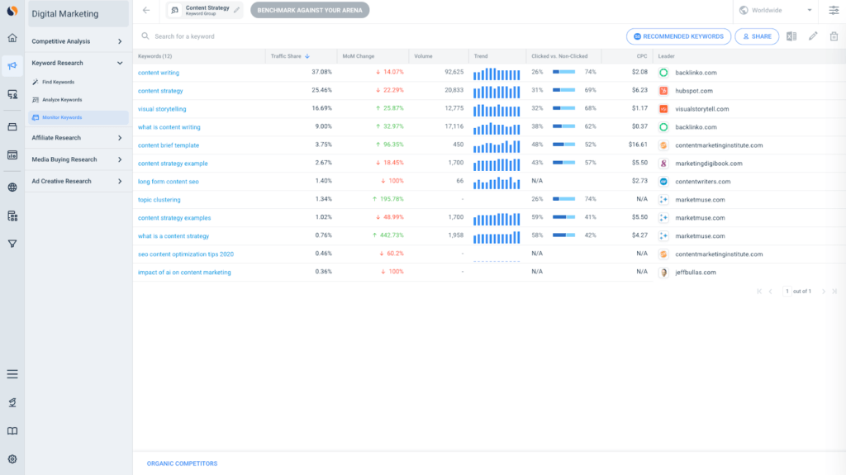Viewport: 846px width, 475px height.
Task: Go to Home icon in left sidebar
Action: [x=12, y=38]
